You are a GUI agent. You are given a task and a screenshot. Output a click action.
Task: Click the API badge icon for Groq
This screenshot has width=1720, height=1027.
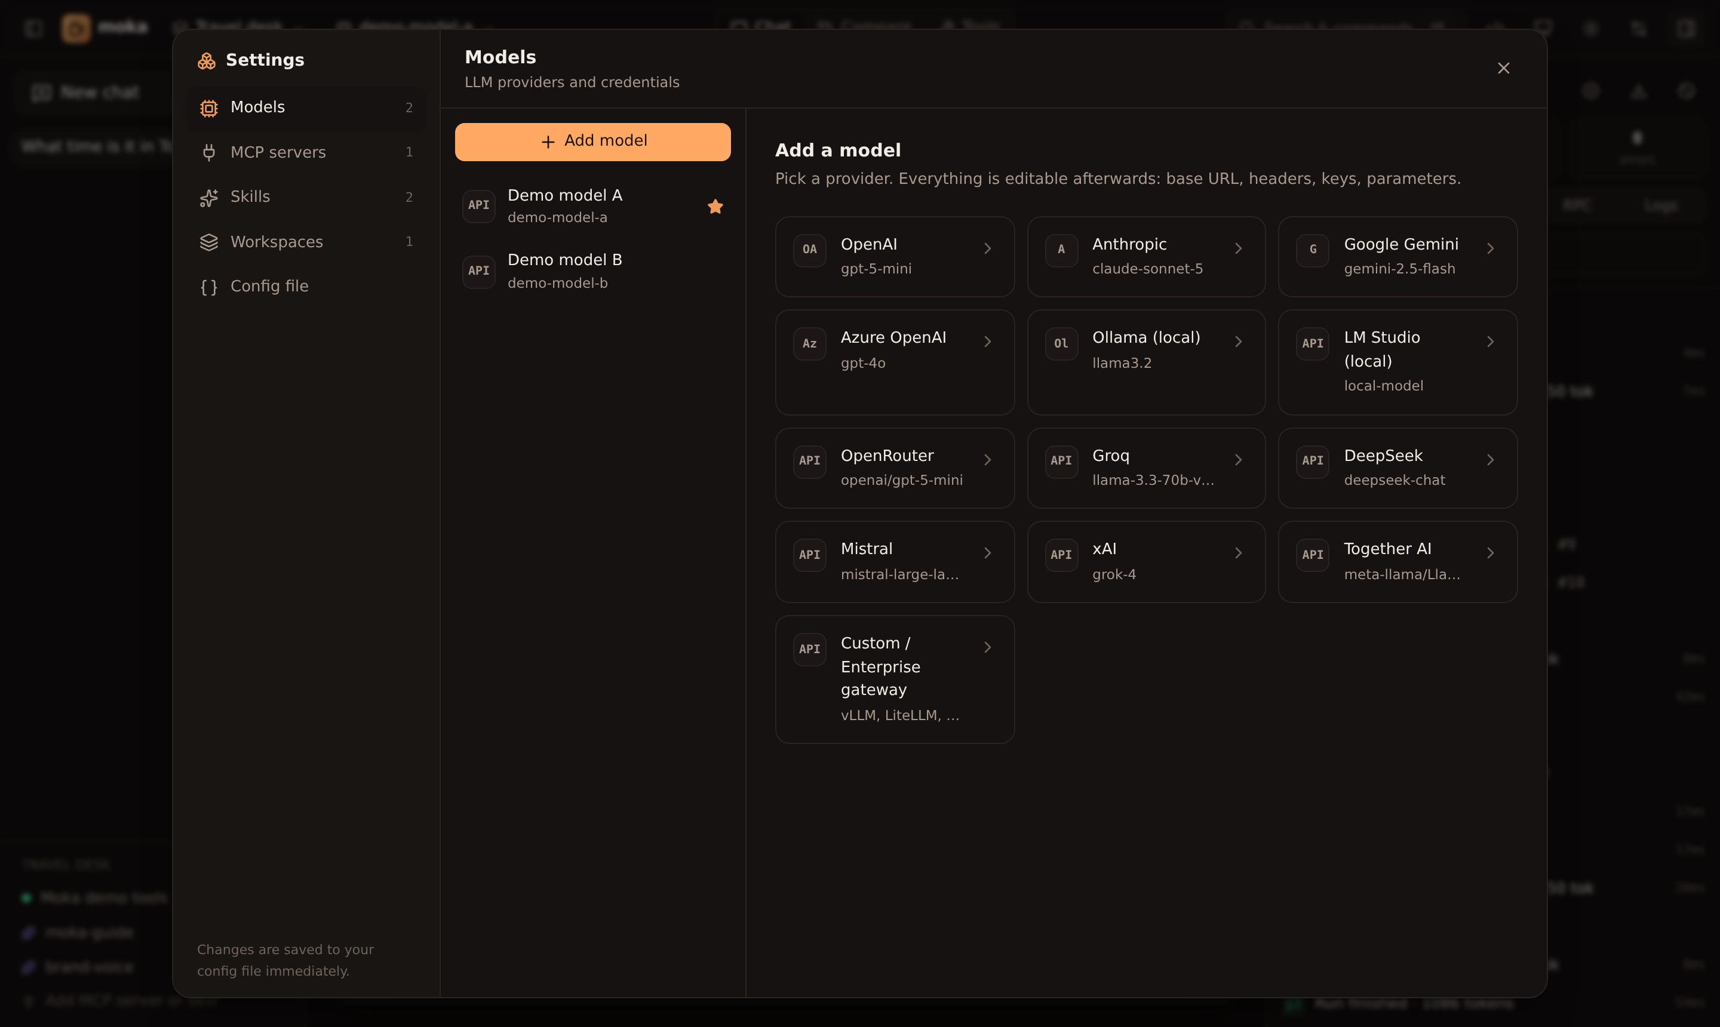click(1061, 461)
